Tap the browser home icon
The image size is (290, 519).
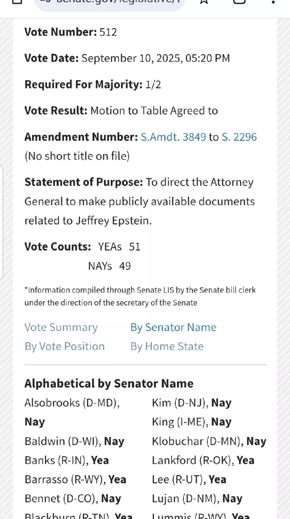coord(17,2)
